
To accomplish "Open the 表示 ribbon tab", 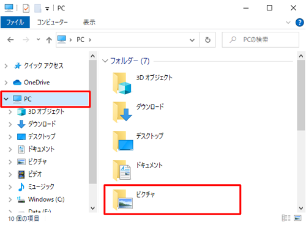I will click(x=89, y=22).
